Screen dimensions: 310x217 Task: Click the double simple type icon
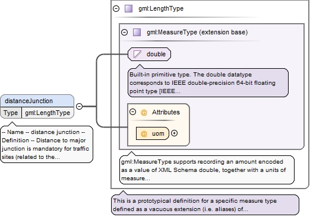pos(137,54)
